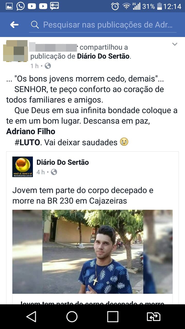The width and height of the screenshot is (185, 329).
Task: Tap the Android back navigation button
Action: click(32, 317)
